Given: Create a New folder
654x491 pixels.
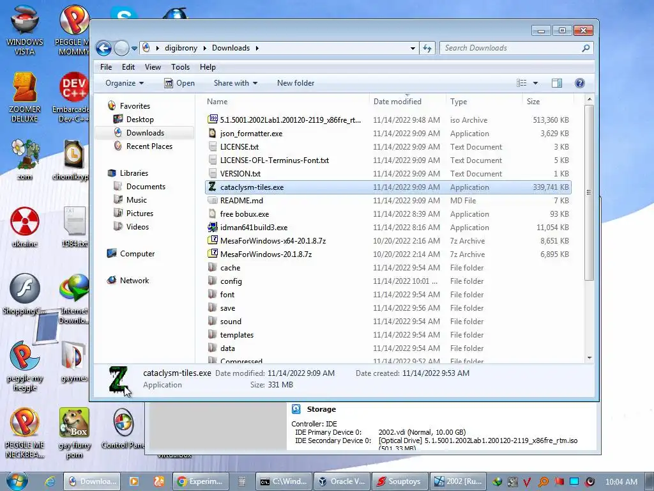Looking at the screenshot, I should coord(296,83).
